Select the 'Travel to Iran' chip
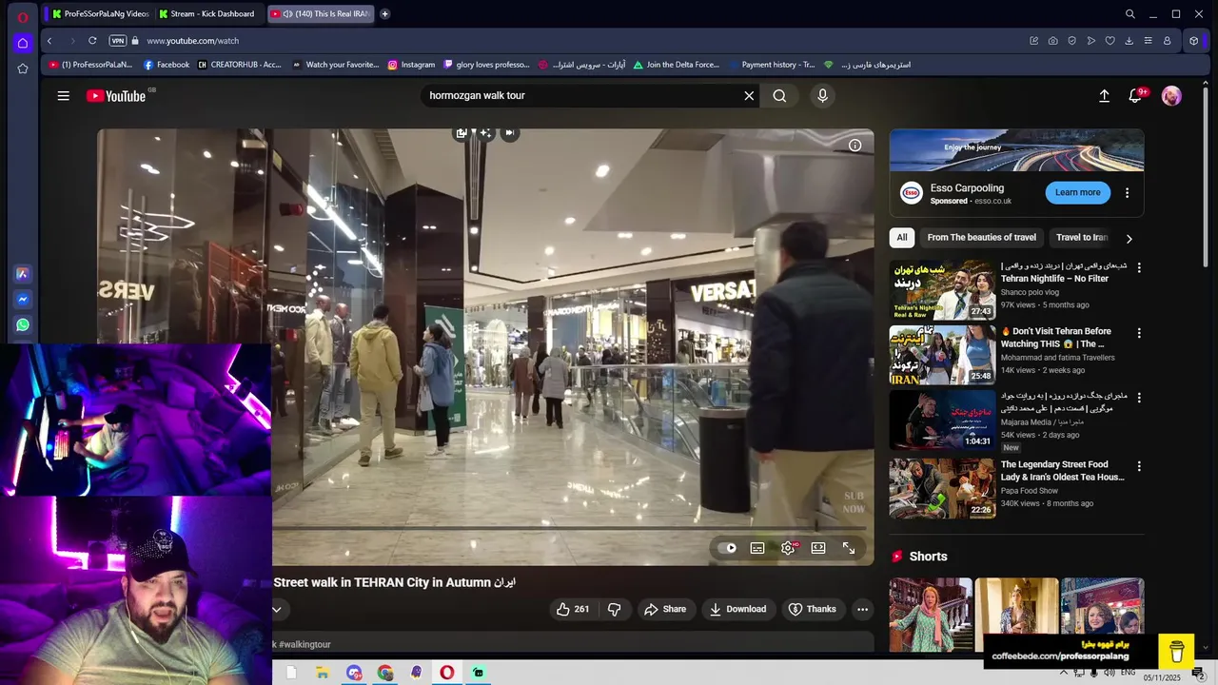1218x685 pixels. 1082,238
